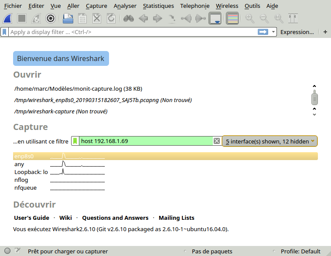Viewport: 331px width, 256px height.
Task: Go back to previous packet arrow
Action: pyautogui.click(x=143, y=18)
